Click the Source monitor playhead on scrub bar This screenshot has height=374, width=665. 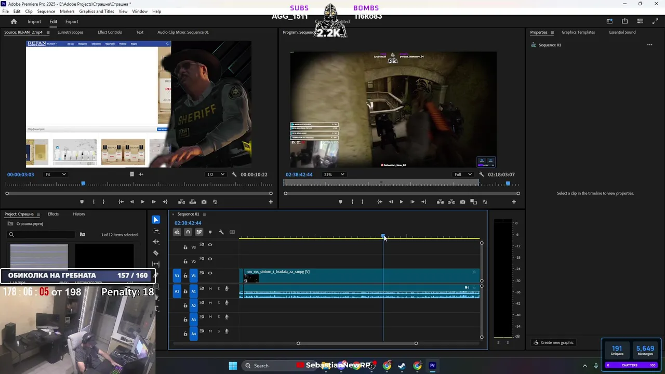tap(83, 183)
